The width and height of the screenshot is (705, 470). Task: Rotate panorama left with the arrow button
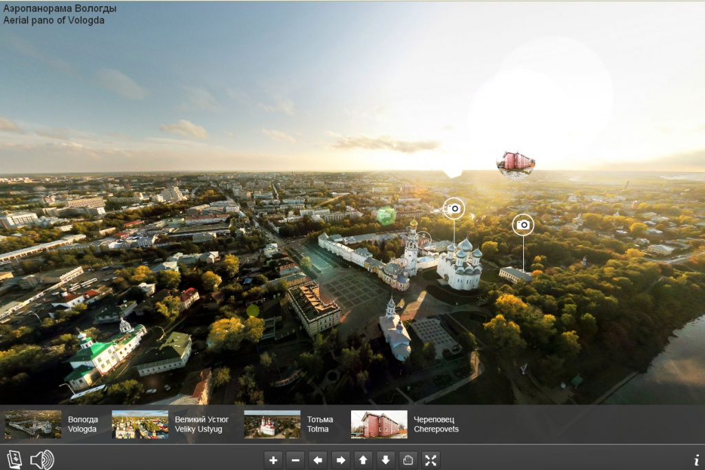pyautogui.click(x=318, y=460)
